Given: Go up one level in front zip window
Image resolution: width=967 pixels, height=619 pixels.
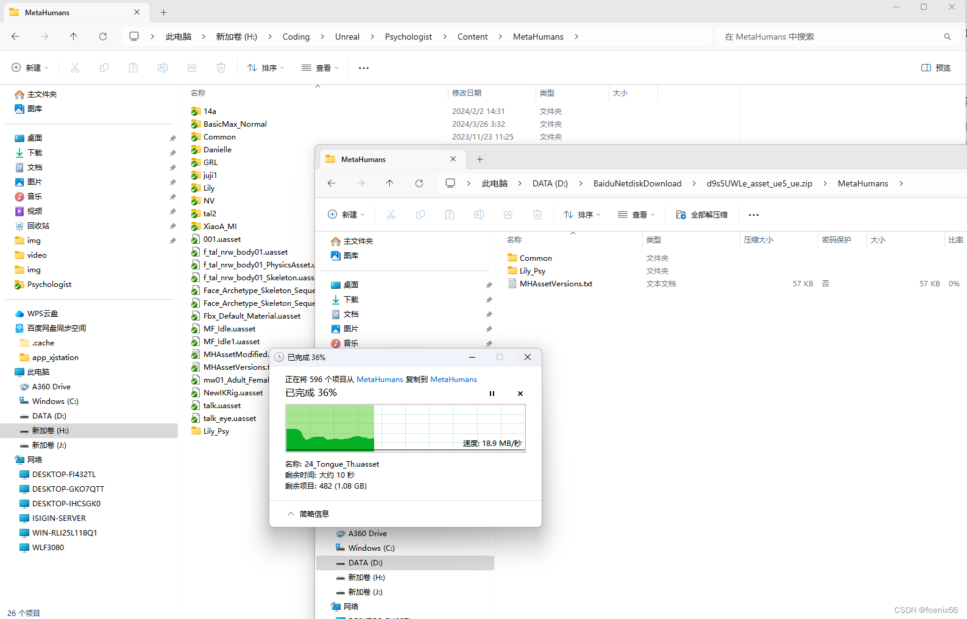Looking at the screenshot, I should 390,183.
